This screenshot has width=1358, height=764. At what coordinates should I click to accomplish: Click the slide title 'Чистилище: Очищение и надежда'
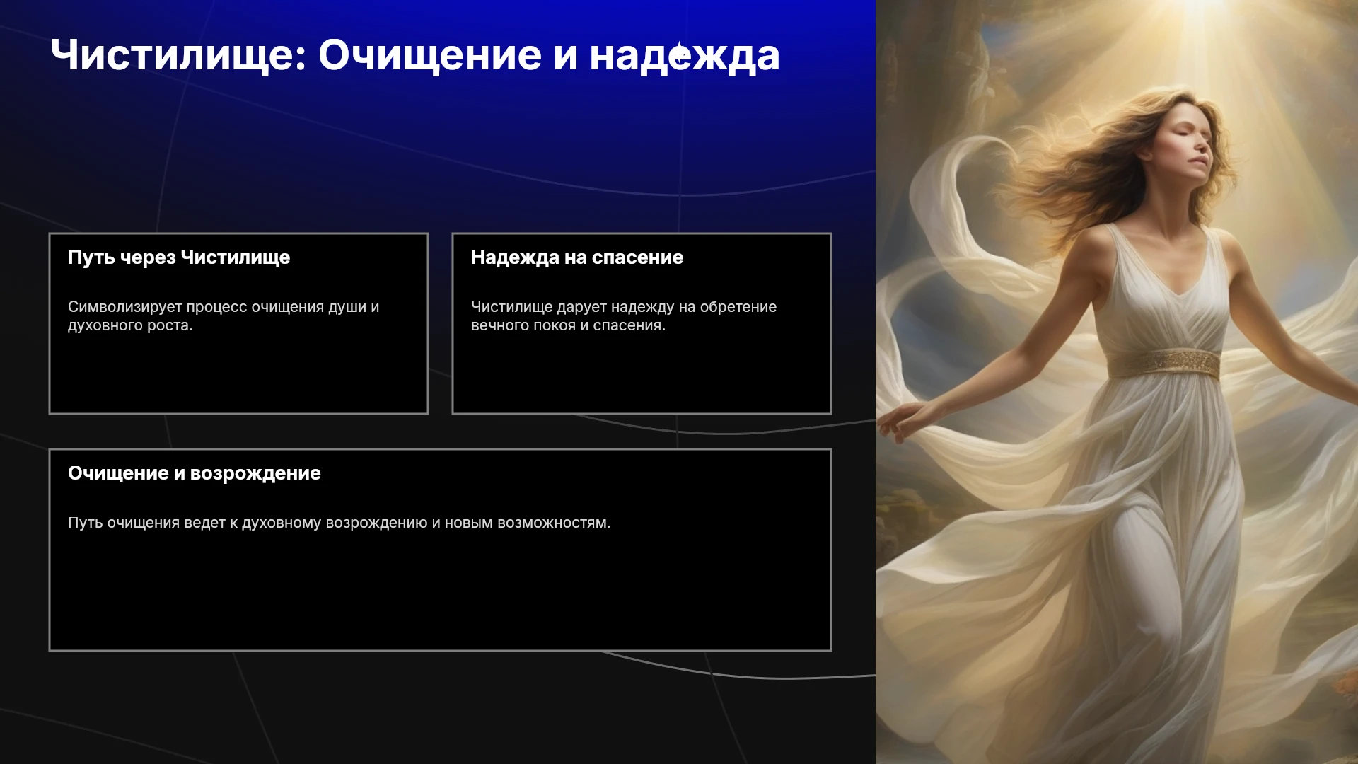(415, 55)
